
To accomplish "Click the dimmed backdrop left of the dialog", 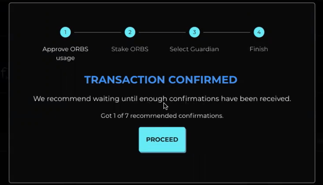I will click(x=4, y=123).
